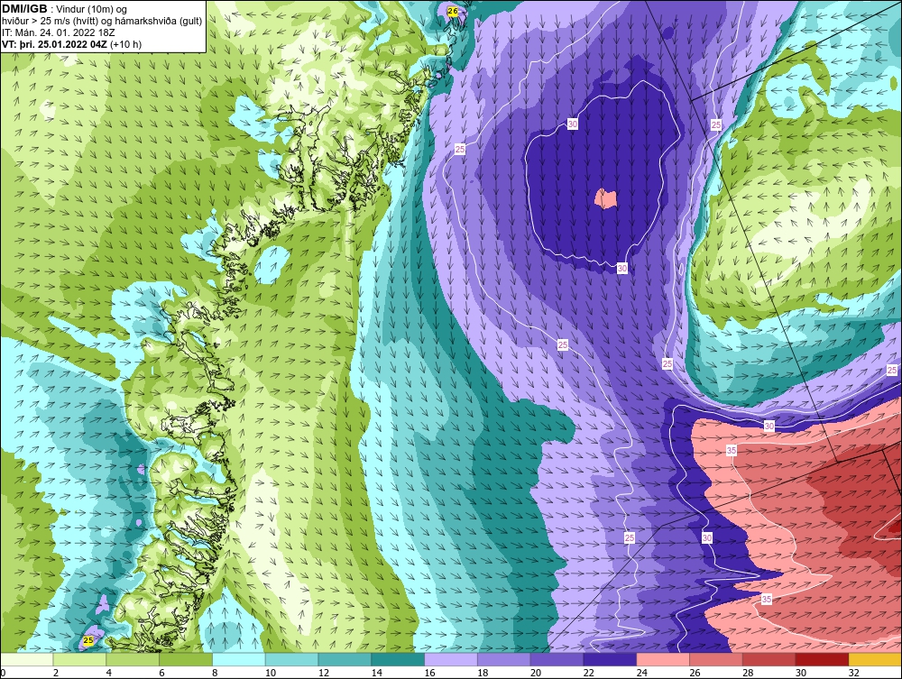902x679 pixels.
Task: Click the "(+10 h)" forecast offset text
Action: (125, 44)
